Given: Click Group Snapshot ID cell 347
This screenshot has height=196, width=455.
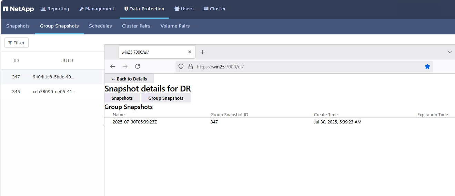Looking at the screenshot, I should (214, 122).
